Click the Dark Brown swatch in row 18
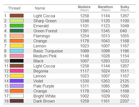 point(17,101)
